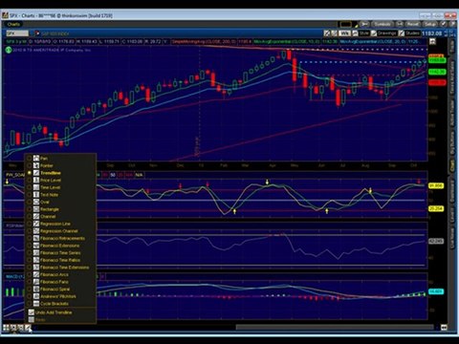Click the N/A button in the PW study panel
This screenshot has height=344, width=459.
(139, 175)
